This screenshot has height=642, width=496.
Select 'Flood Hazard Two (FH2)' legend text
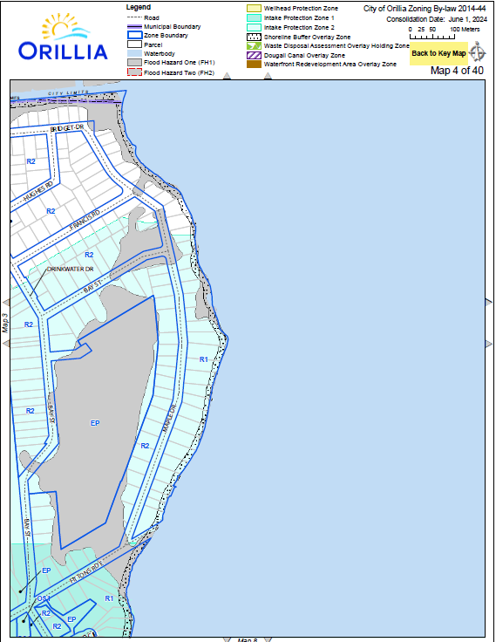click(180, 73)
